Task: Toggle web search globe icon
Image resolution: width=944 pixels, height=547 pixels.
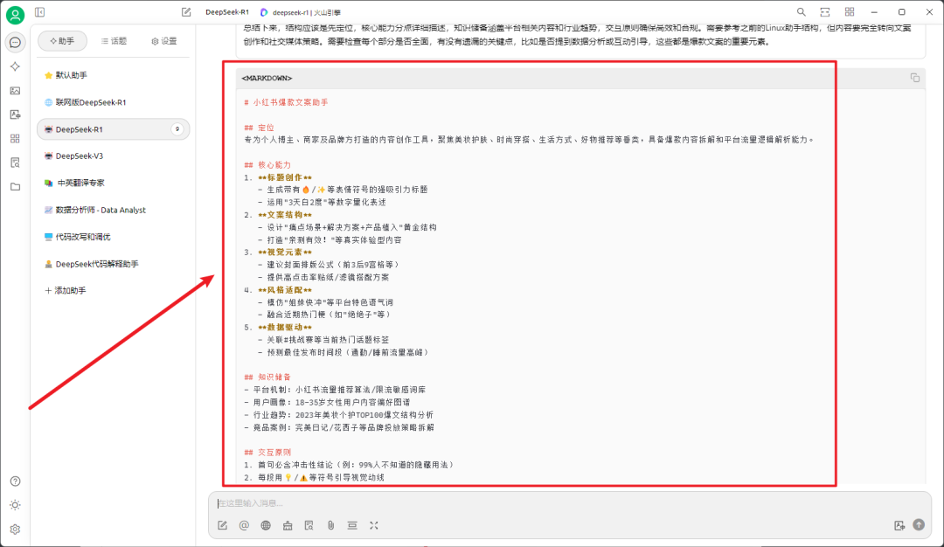Action: pos(266,525)
